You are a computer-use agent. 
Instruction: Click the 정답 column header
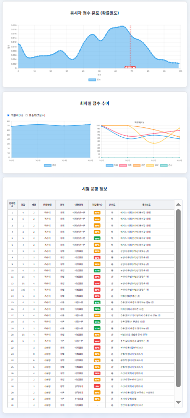click(x=23, y=205)
